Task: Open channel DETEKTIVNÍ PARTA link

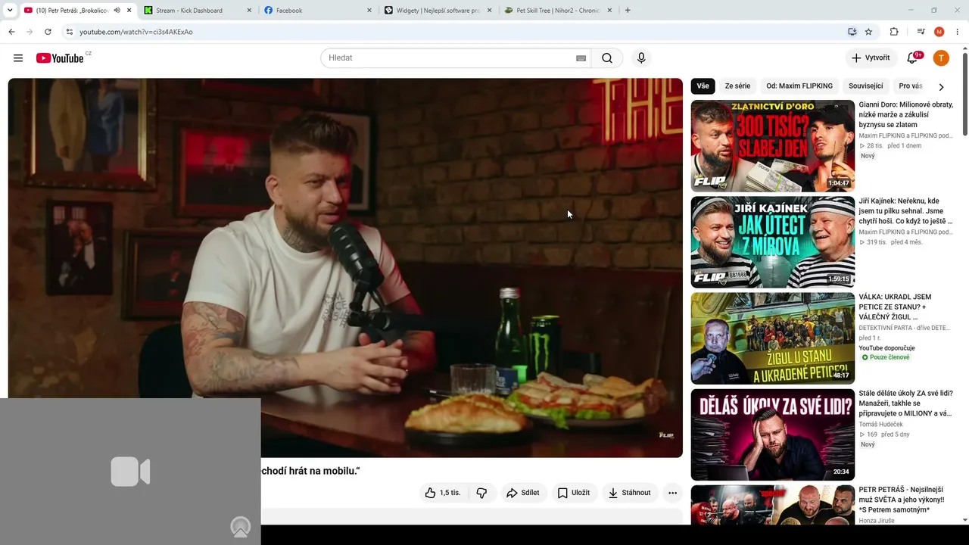Action: pyautogui.click(x=905, y=328)
